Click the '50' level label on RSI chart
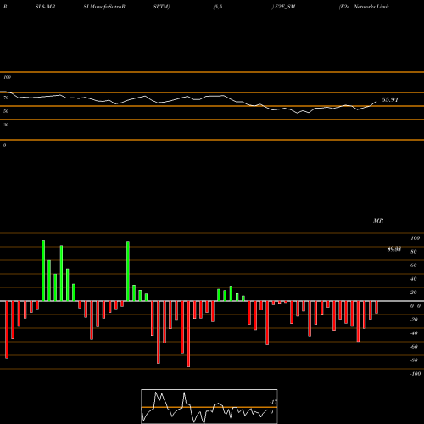The width and height of the screenshot is (424, 424). (6, 111)
